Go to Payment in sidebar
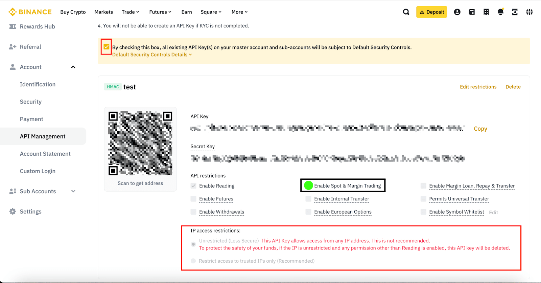The width and height of the screenshot is (541, 283). coord(31,119)
